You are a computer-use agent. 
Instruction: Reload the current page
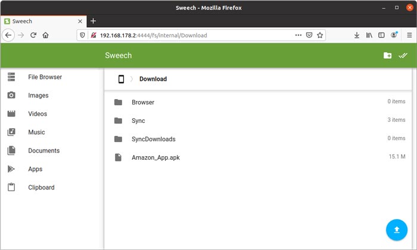coord(33,35)
